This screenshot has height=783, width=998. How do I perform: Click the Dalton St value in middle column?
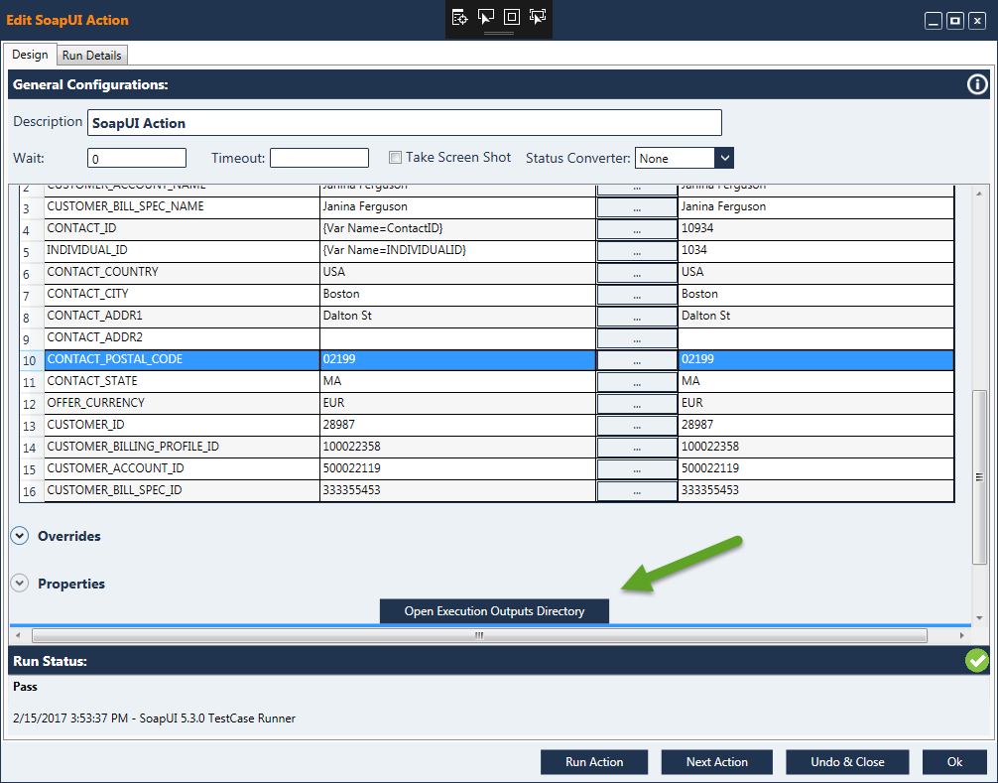click(457, 316)
